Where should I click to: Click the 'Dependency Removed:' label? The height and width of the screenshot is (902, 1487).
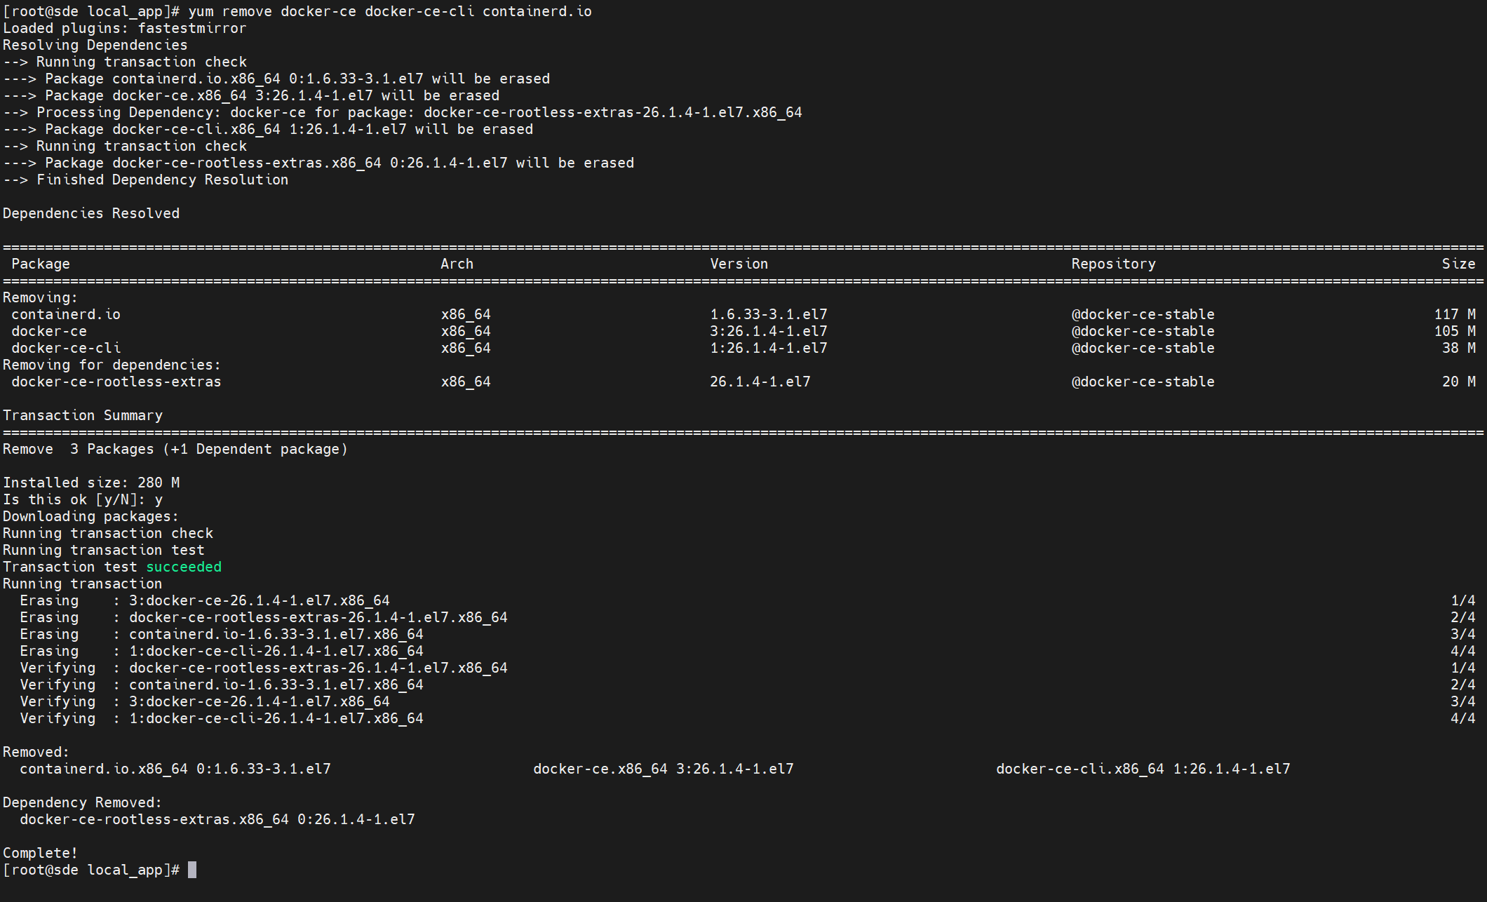pos(82,802)
